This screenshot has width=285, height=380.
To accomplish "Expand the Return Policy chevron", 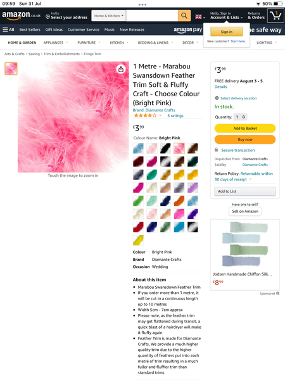I will (250, 179).
